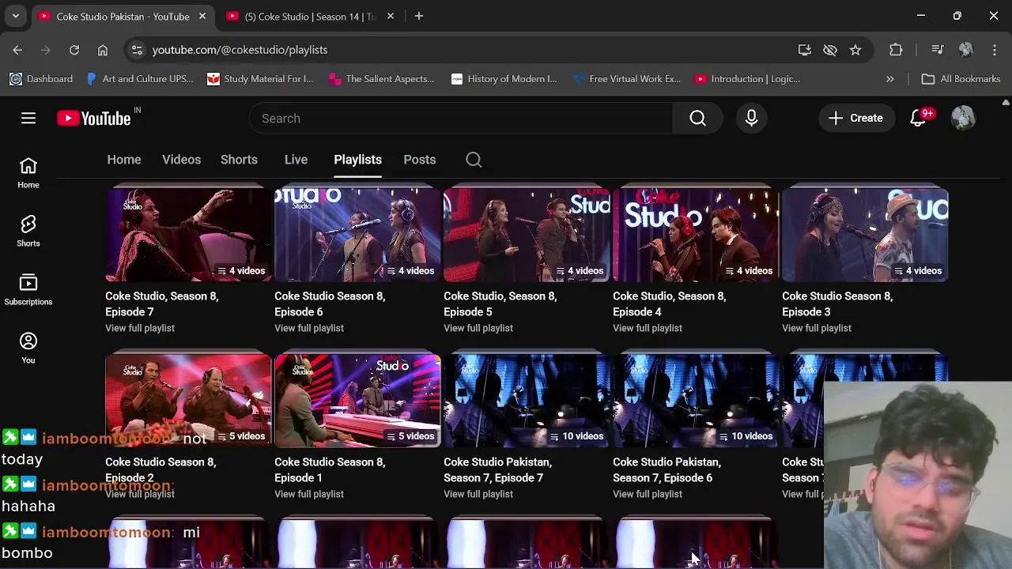Bookmark this page with the star
The height and width of the screenshot is (569, 1012).
coord(855,50)
